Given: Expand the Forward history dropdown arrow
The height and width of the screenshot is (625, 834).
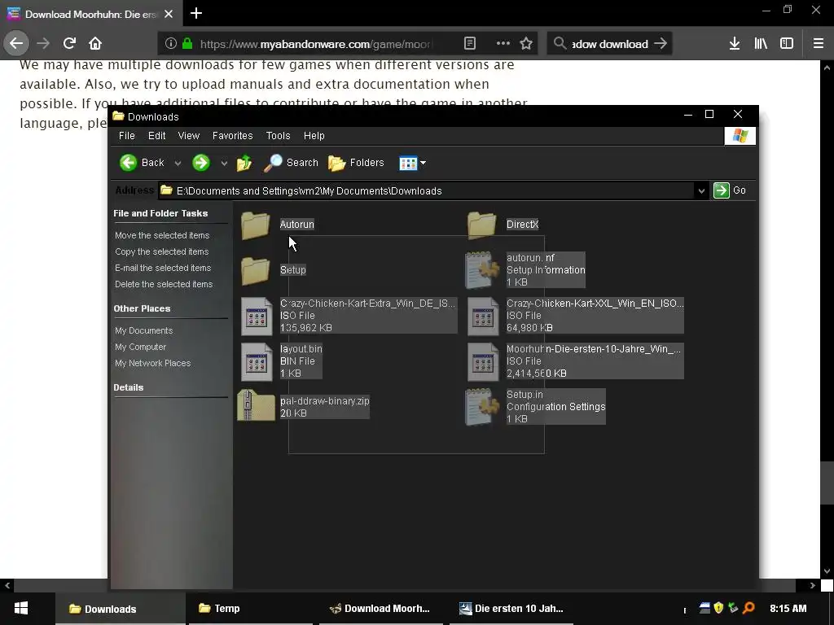Looking at the screenshot, I should click(224, 163).
